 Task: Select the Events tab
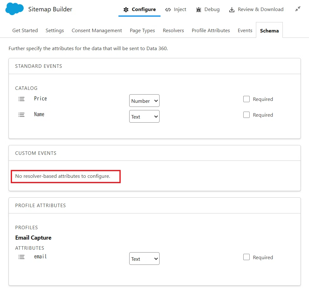click(x=245, y=31)
